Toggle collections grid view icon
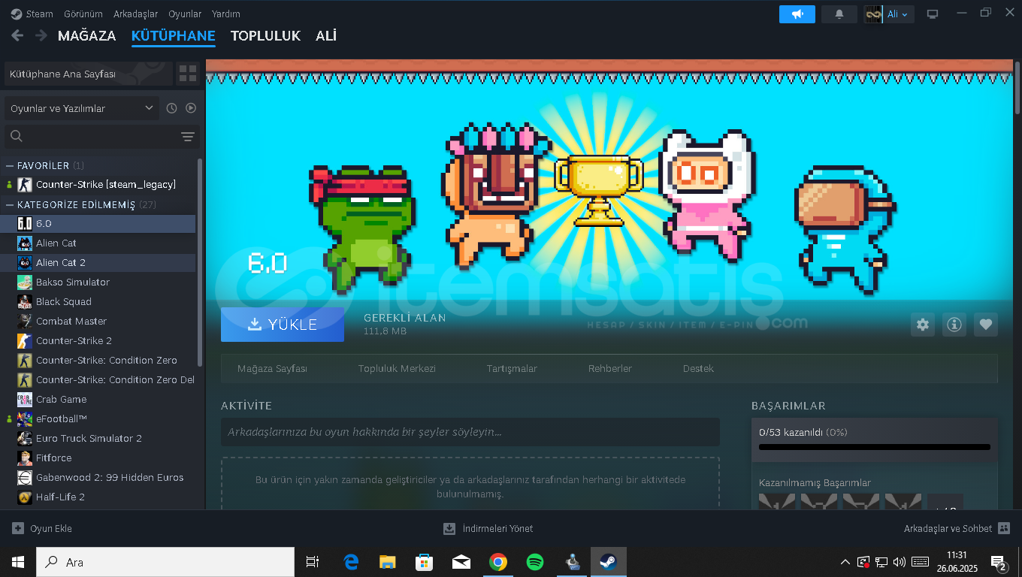Image resolution: width=1022 pixels, height=577 pixels. pyautogui.click(x=188, y=74)
